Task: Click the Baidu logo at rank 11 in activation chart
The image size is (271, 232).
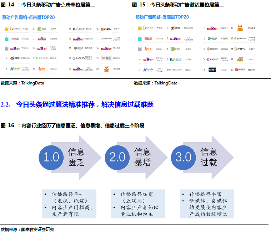Action: [x=212, y=28]
